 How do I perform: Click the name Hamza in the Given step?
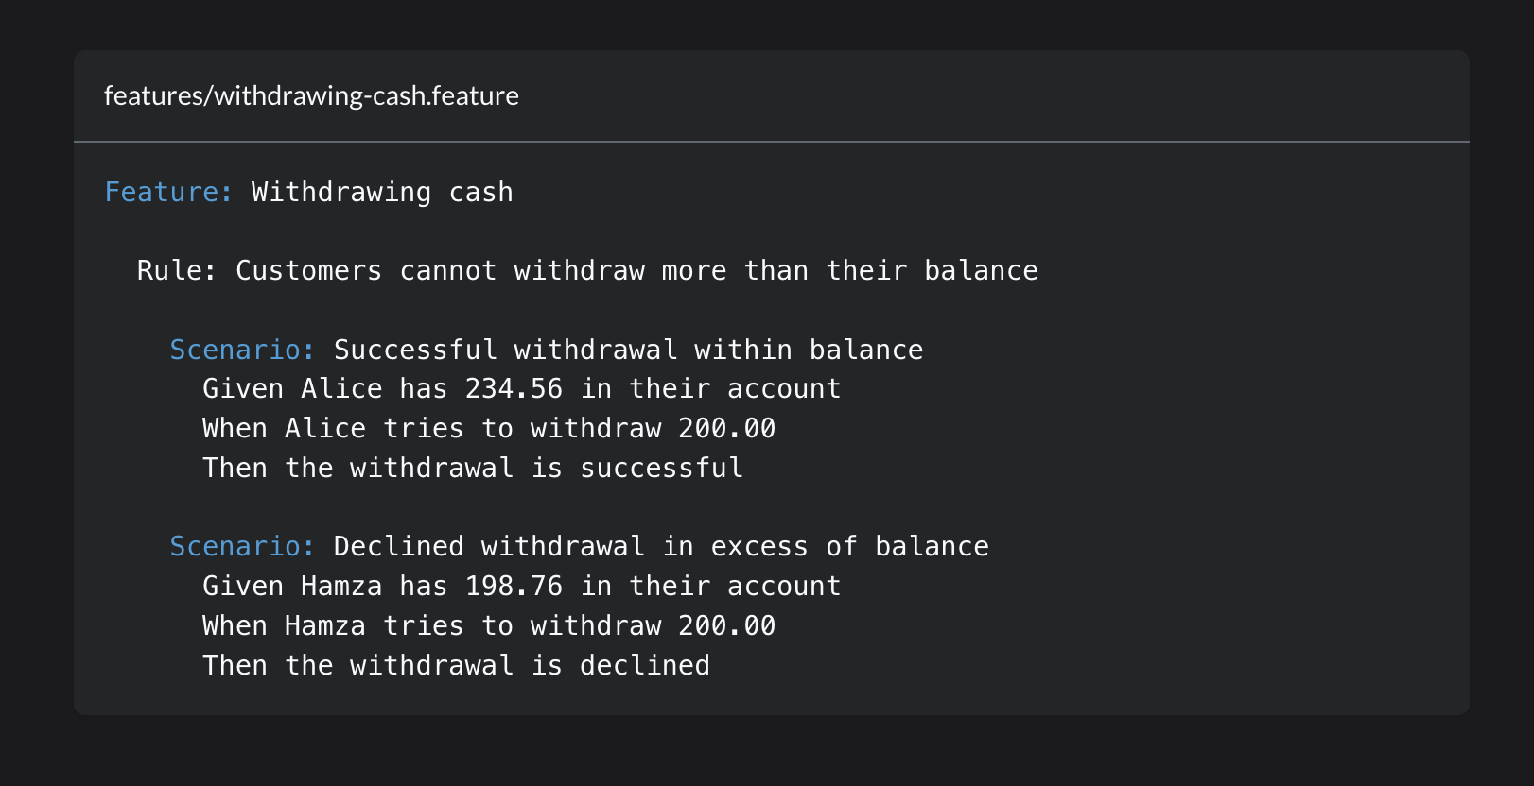click(x=341, y=587)
